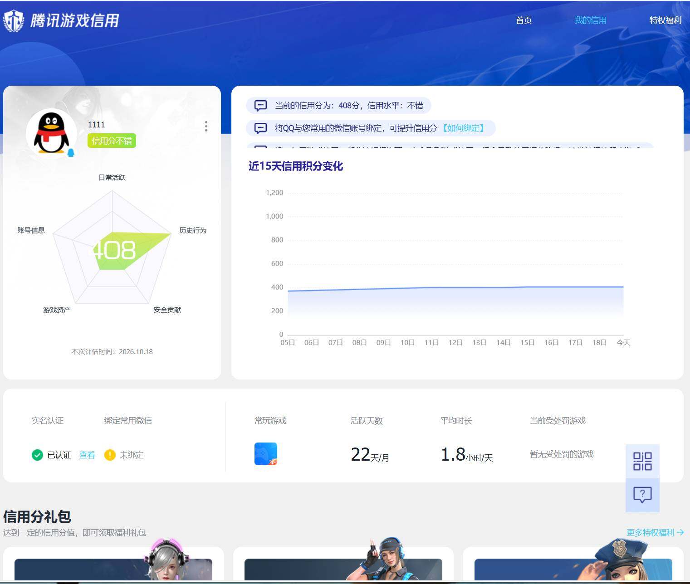The height and width of the screenshot is (584, 690).
Task: Click the 11日 label on chart axis
Action: [431, 342]
